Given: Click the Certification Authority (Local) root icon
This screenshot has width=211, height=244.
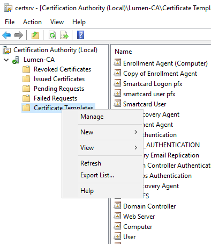Looking at the screenshot, I should point(6,50).
